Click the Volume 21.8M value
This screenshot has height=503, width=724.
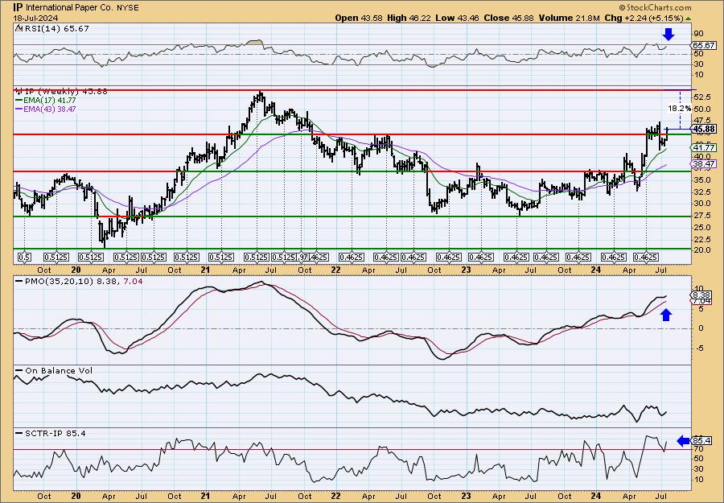coord(570,18)
